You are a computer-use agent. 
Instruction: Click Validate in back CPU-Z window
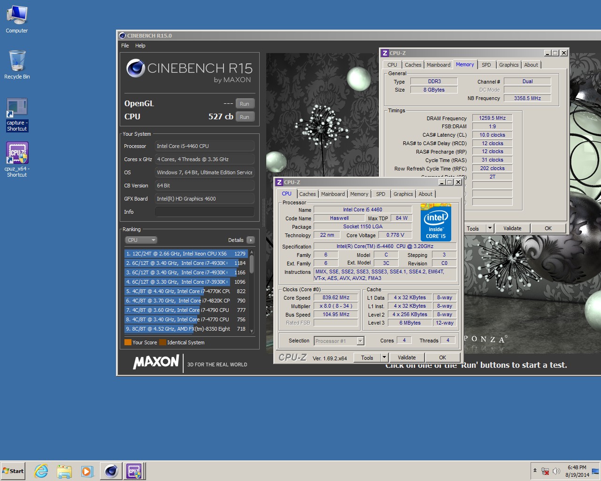[x=512, y=229]
